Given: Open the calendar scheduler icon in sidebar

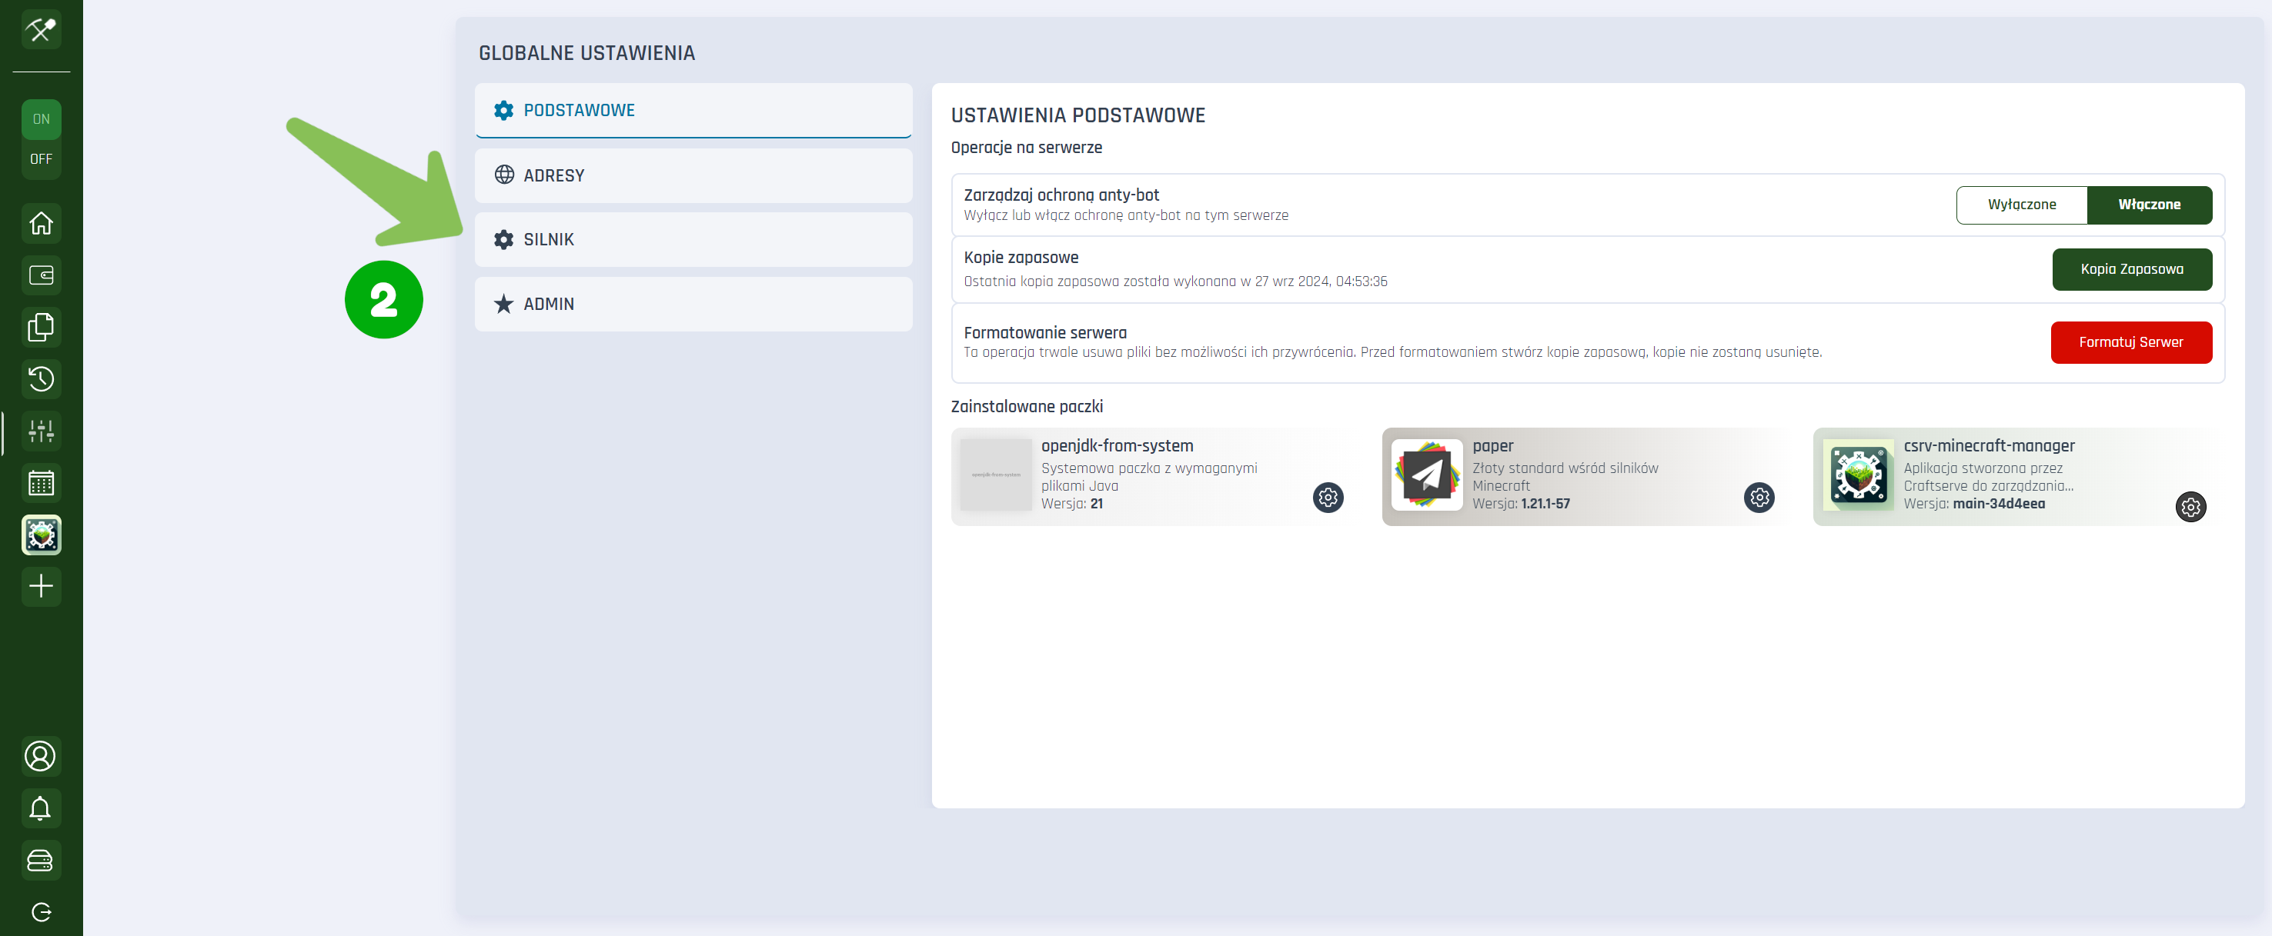Looking at the screenshot, I should pyautogui.click(x=41, y=484).
